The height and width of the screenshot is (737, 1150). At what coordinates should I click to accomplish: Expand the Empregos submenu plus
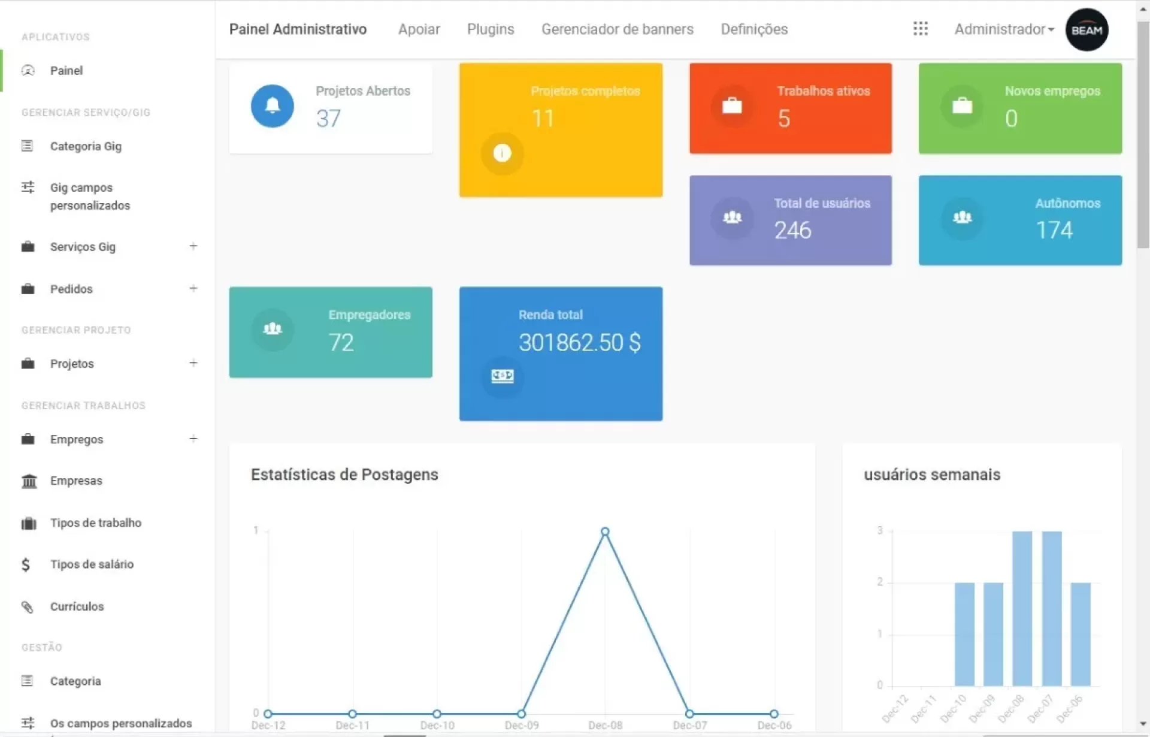[x=193, y=439]
